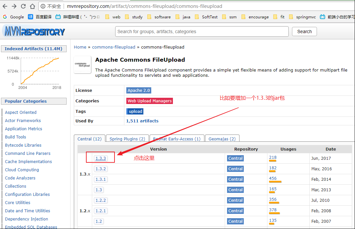Click the browser back arrow
The width and height of the screenshot is (355, 229).
(5, 6)
